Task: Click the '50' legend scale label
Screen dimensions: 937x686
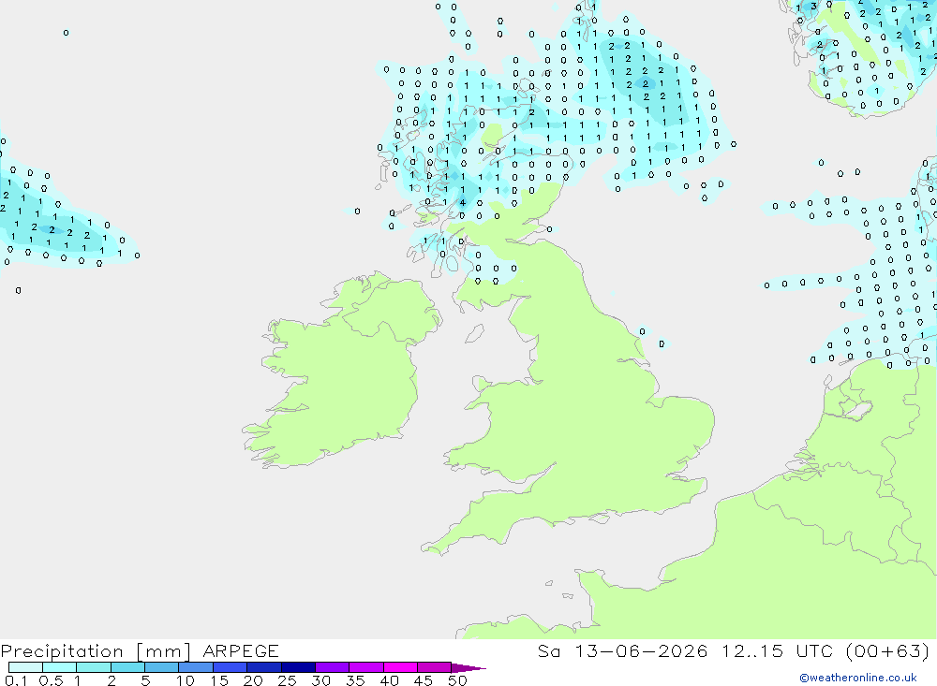Action: tap(457, 680)
